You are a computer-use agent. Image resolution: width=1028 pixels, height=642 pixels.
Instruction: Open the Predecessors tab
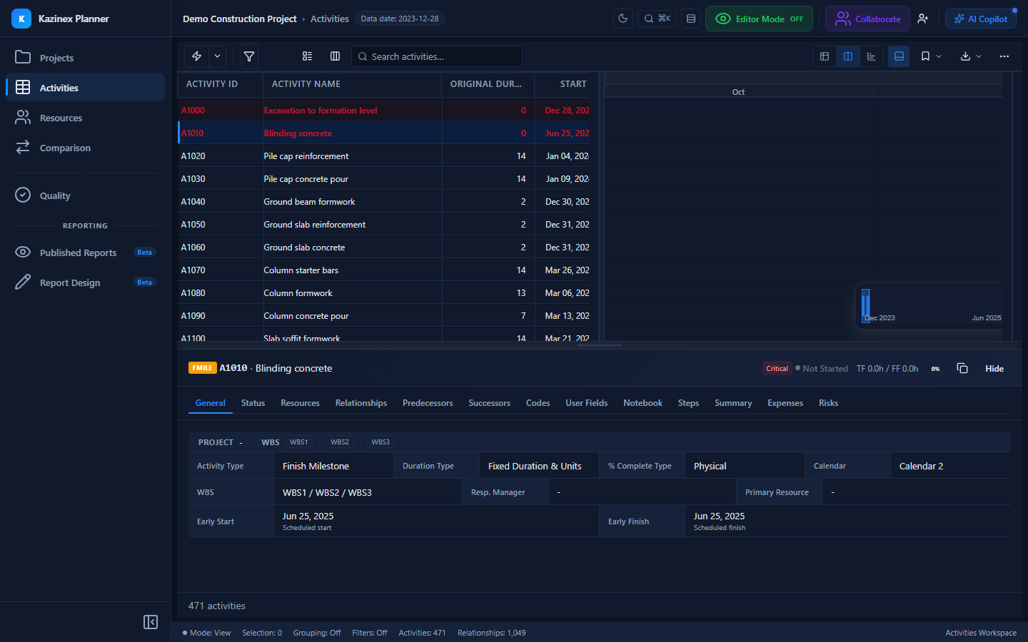point(428,403)
